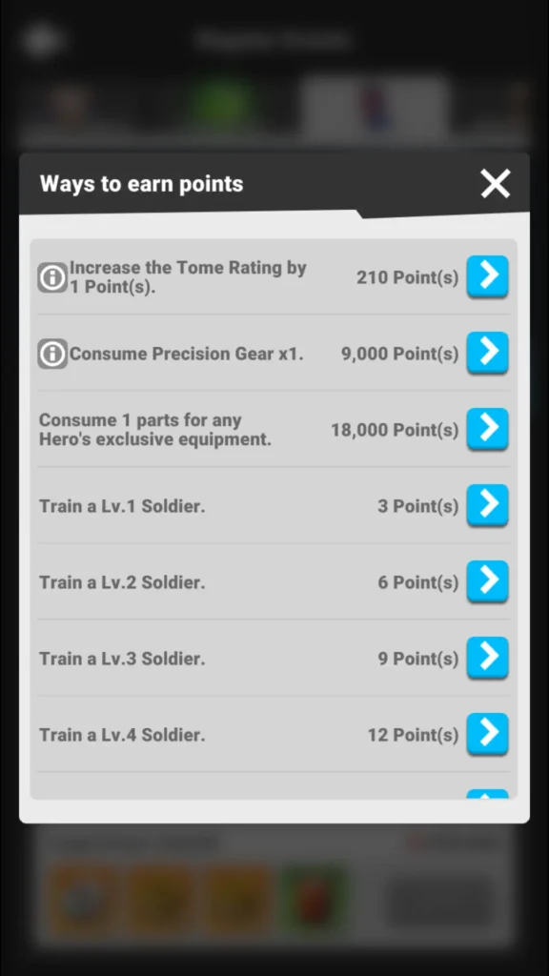Select the Train a Lv.2 Soldier text
549x976 pixels.
pos(122,582)
